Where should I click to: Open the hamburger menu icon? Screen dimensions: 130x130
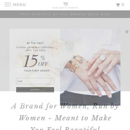[x=8, y=5]
